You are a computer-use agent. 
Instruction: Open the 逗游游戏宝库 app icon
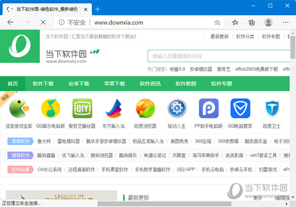pyautogui.click(x=19, y=108)
